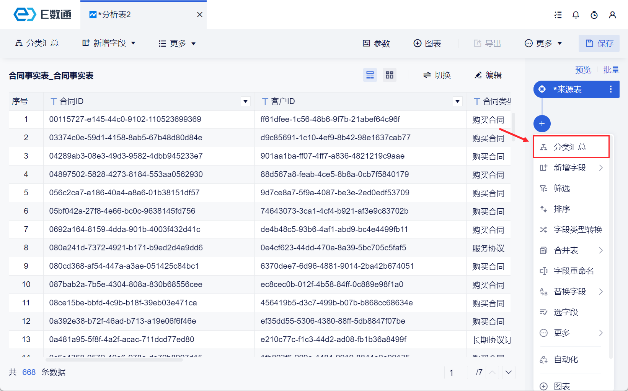Choose 字段重命名 menu item

(571, 271)
